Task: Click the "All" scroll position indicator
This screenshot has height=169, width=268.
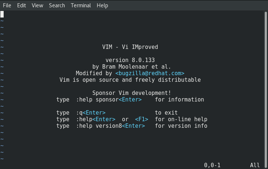Action: pyautogui.click(x=255, y=165)
